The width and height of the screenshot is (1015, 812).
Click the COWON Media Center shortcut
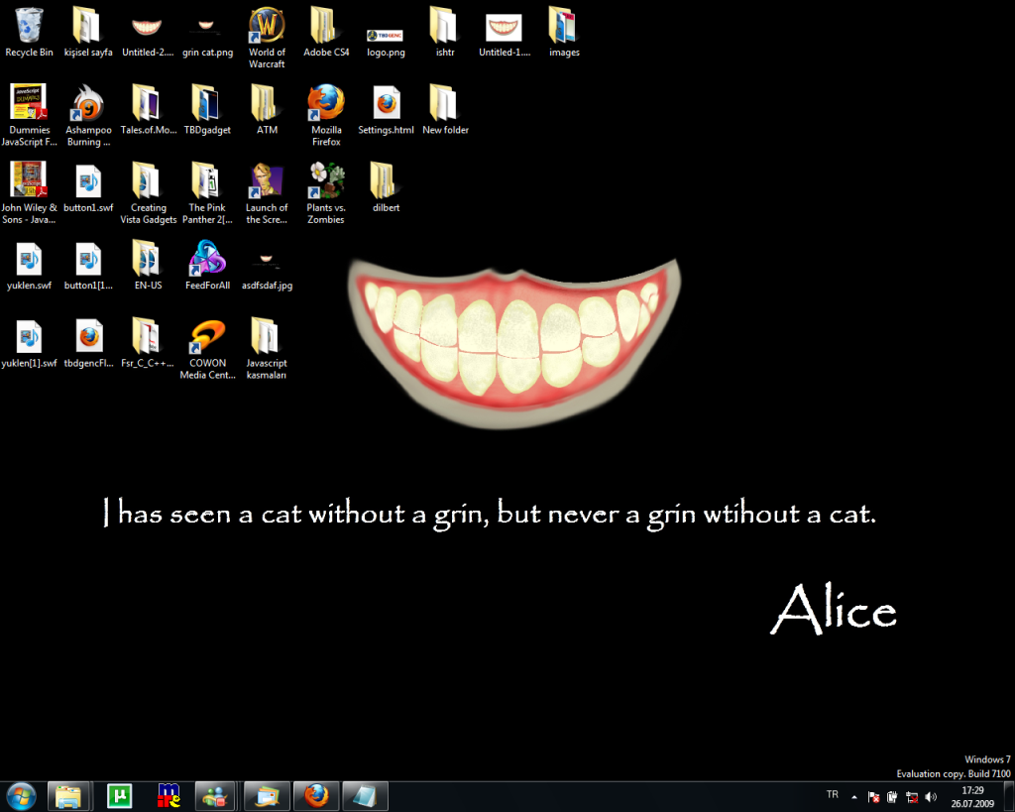(x=207, y=337)
